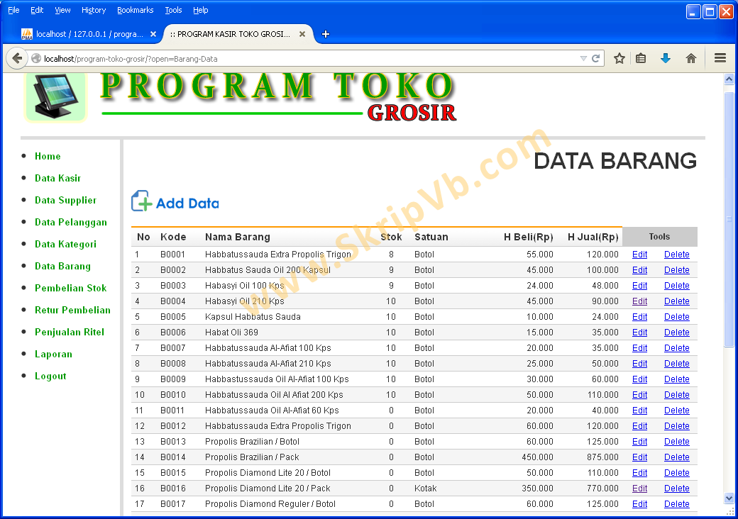Delete item B0014 Propolis Brazilian / Pack
Viewport: 738px width, 519px height.
tap(676, 457)
